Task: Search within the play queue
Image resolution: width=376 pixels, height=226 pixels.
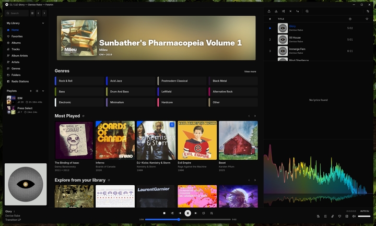Action: (307, 11)
